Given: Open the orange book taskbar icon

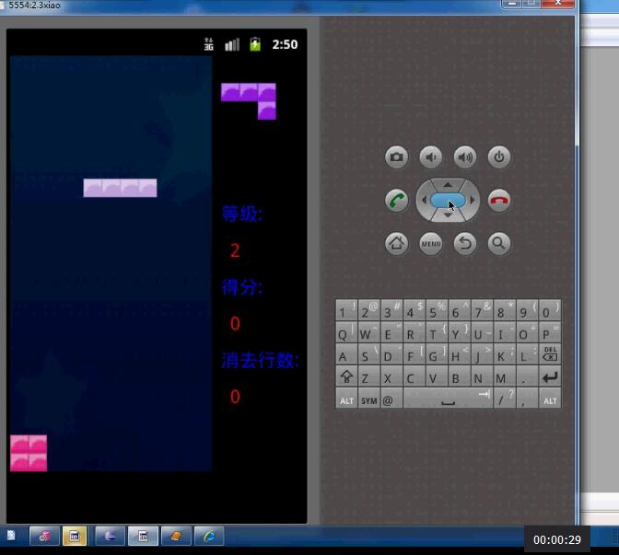Looking at the screenshot, I should [176, 536].
